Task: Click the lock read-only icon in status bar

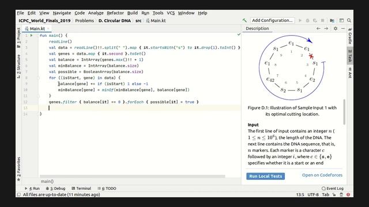Action: tap(334, 194)
